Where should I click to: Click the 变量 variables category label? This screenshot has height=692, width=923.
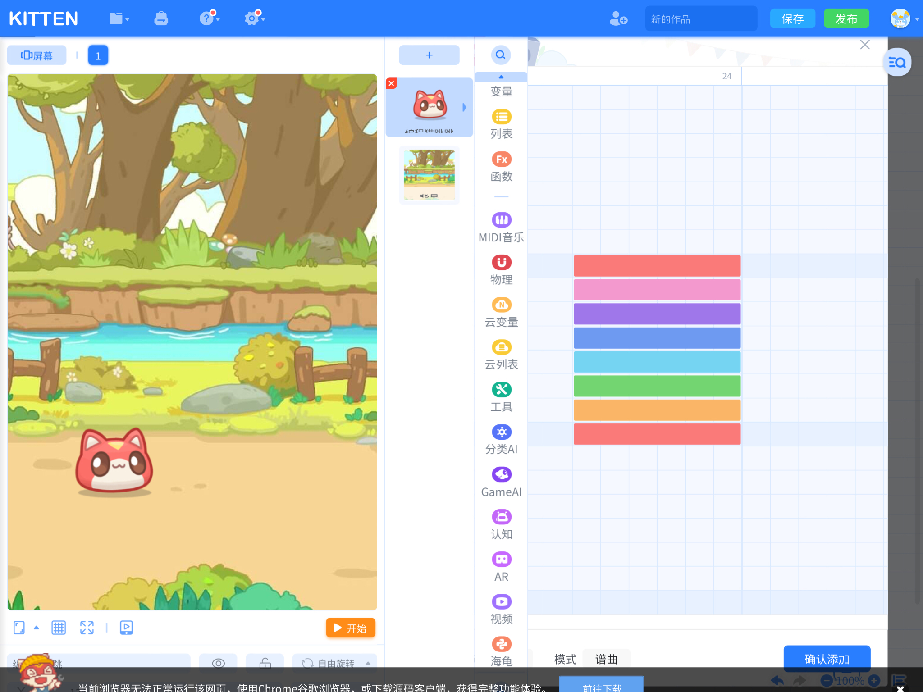click(x=501, y=91)
